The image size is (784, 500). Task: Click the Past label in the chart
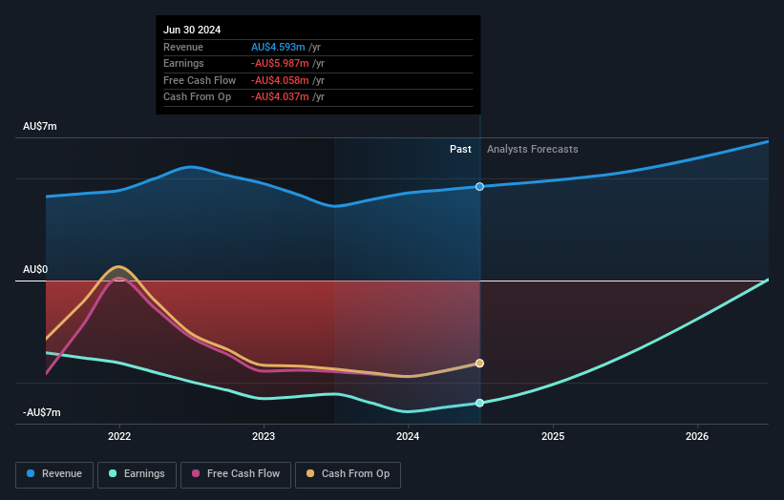coord(460,149)
